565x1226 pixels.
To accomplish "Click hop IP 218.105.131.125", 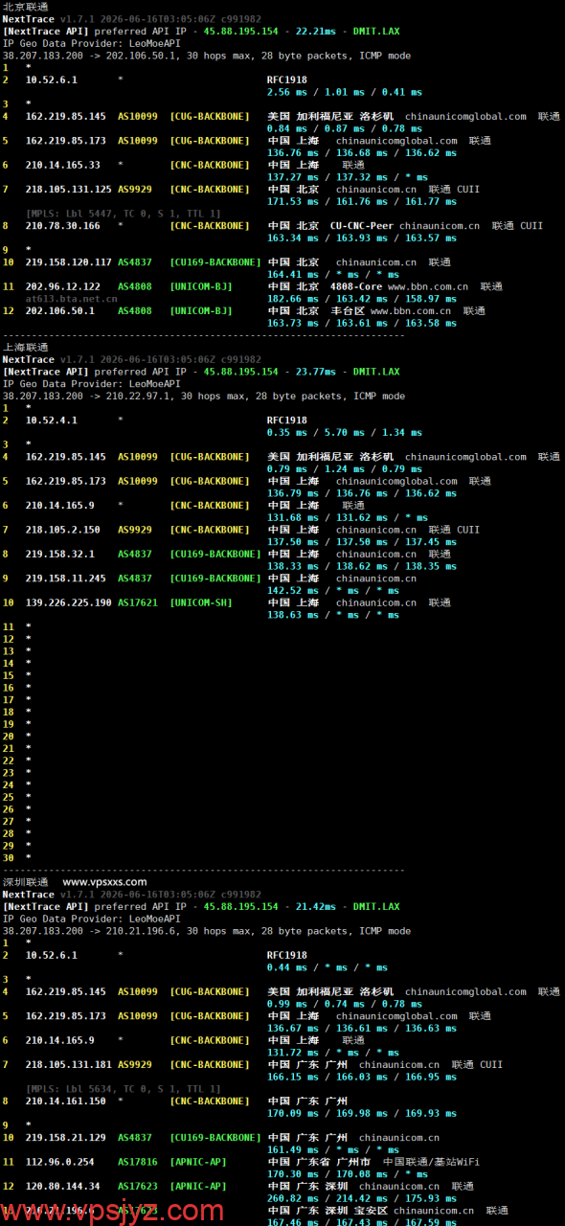I will point(69,190).
